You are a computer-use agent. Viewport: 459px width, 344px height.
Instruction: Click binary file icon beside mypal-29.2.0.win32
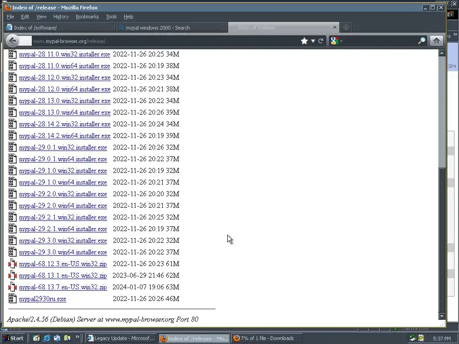(x=12, y=193)
